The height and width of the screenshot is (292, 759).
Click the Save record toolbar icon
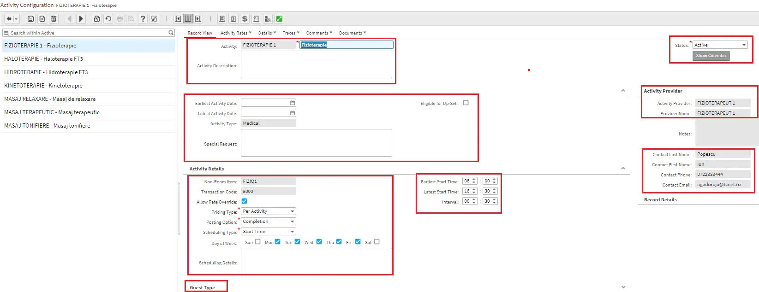pyautogui.click(x=30, y=19)
